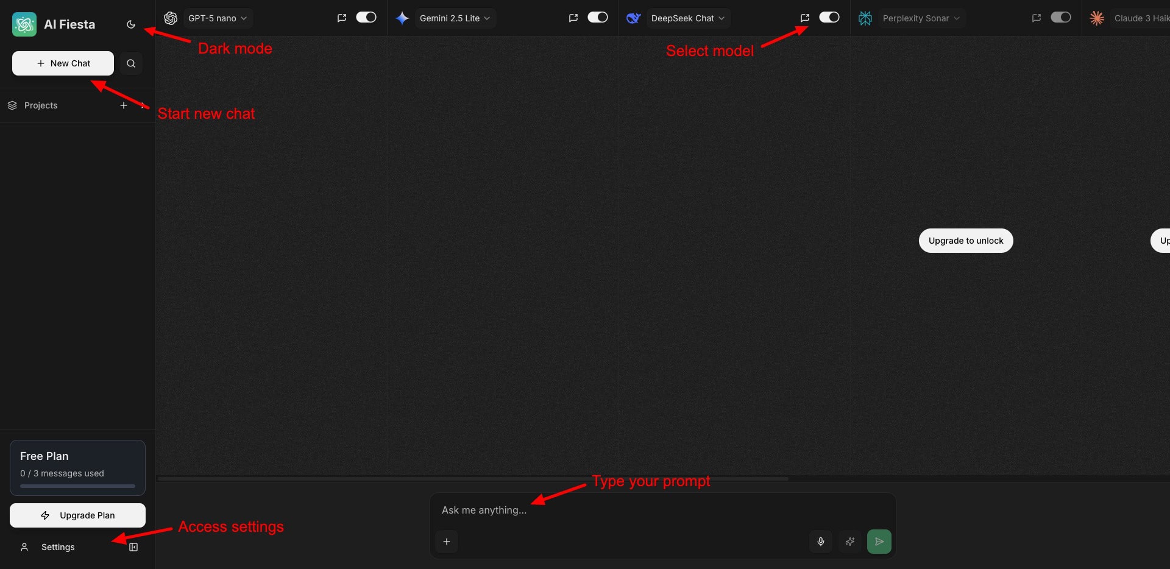Click the Upgrade Plan button
The image size is (1170, 569).
point(77,515)
